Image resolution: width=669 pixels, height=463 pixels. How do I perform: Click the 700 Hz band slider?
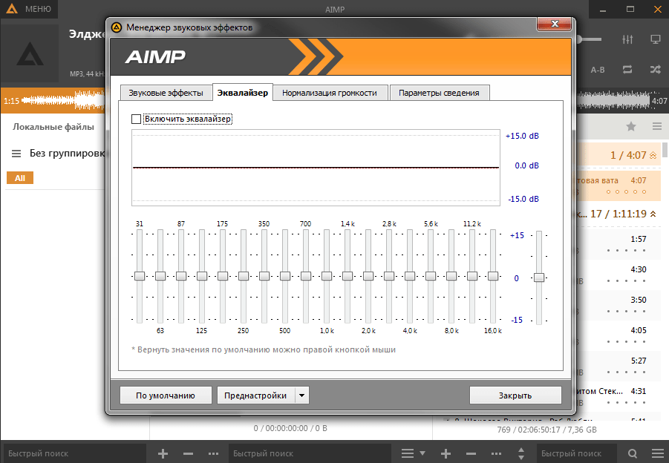pyautogui.click(x=305, y=276)
